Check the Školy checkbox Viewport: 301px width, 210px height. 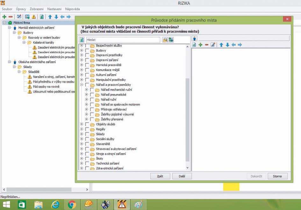(x=87, y=159)
